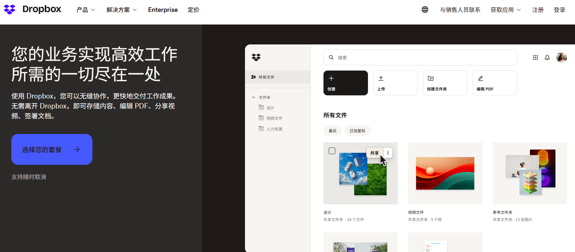Click the 共享 share button
Viewport: 575px width, 252px height.
(x=375, y=153)
